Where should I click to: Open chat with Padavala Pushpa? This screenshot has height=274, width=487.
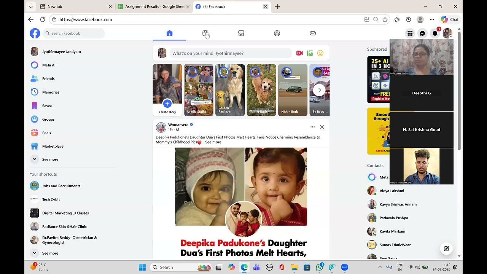point(393,218)
